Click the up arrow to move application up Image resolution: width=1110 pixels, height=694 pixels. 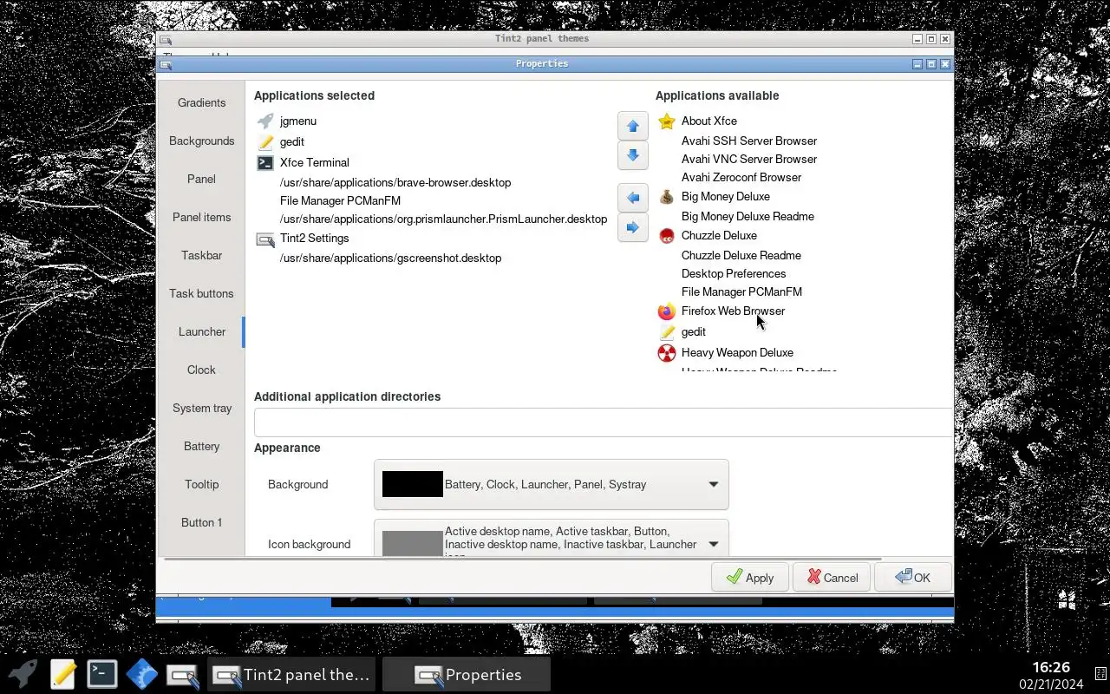[633, 126]
